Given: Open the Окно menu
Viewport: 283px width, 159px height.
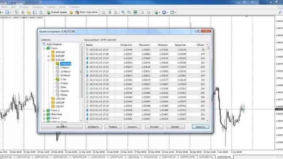Looking at the screenshot, I should pyautogui.click(x=62, y=7).
